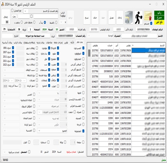Click the app icon in the title bar

point(3,4)
